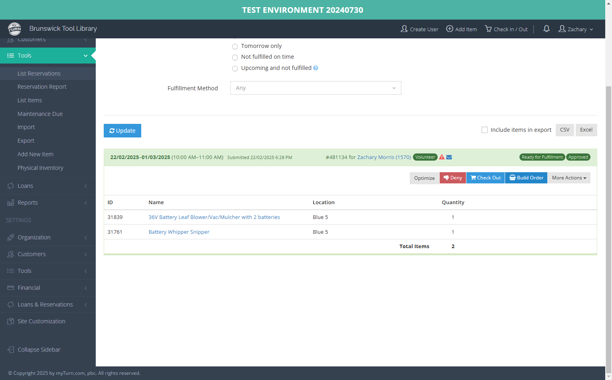The width and height of the screenshot is (612, 380).
Task: Expand the Loans & Reservations chevron
Action: [x=85, y=304]
